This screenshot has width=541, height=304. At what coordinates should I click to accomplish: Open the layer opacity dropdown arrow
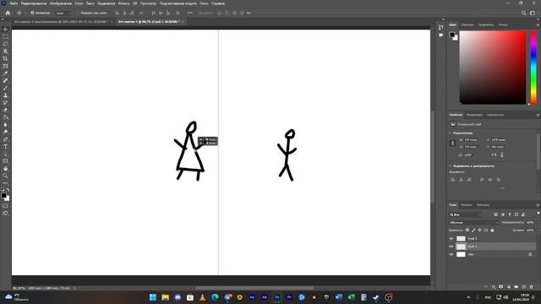coord(538,222)
